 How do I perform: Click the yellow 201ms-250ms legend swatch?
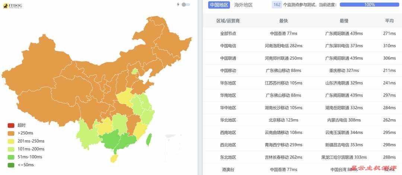pyautogui.click(x=11, y=141)
